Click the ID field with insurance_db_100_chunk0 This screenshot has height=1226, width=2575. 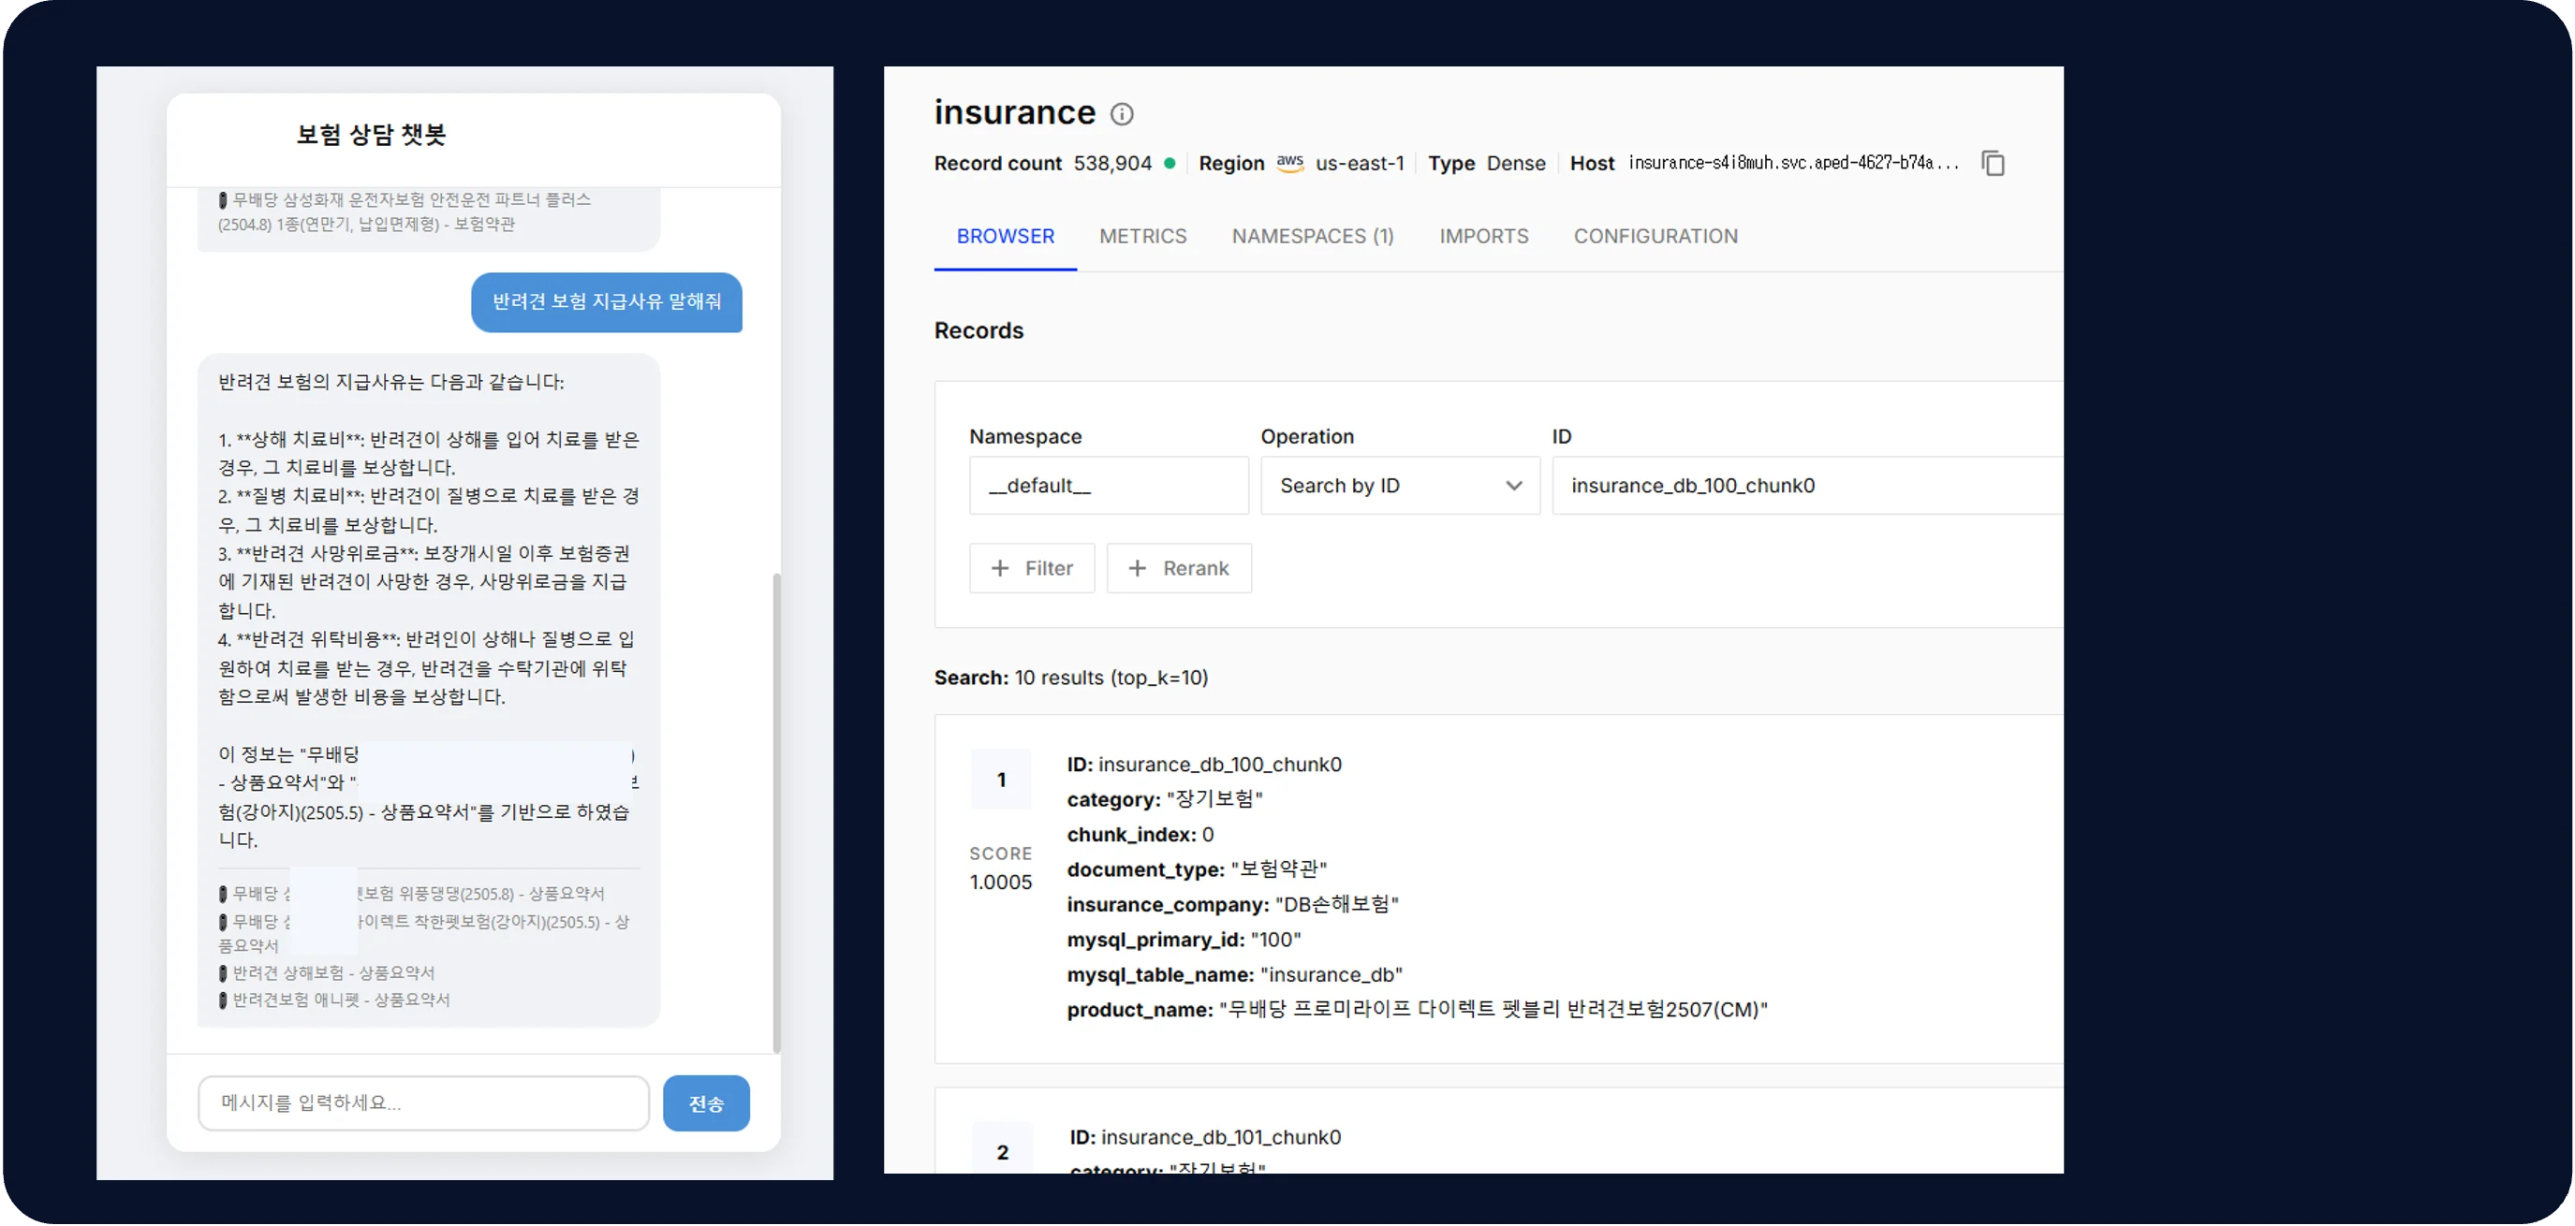[x=1806, y=486]
